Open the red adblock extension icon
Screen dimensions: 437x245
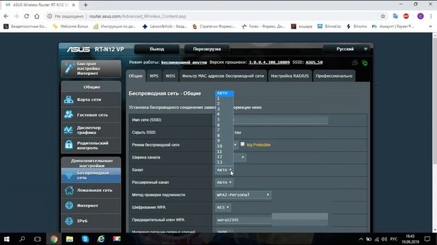pos(406,16)
